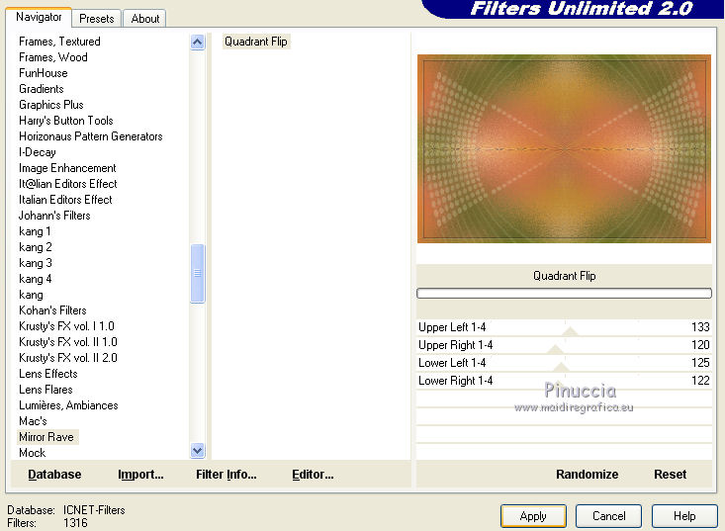Select Mac's category

pyautogui.click(x=33, y=420)
